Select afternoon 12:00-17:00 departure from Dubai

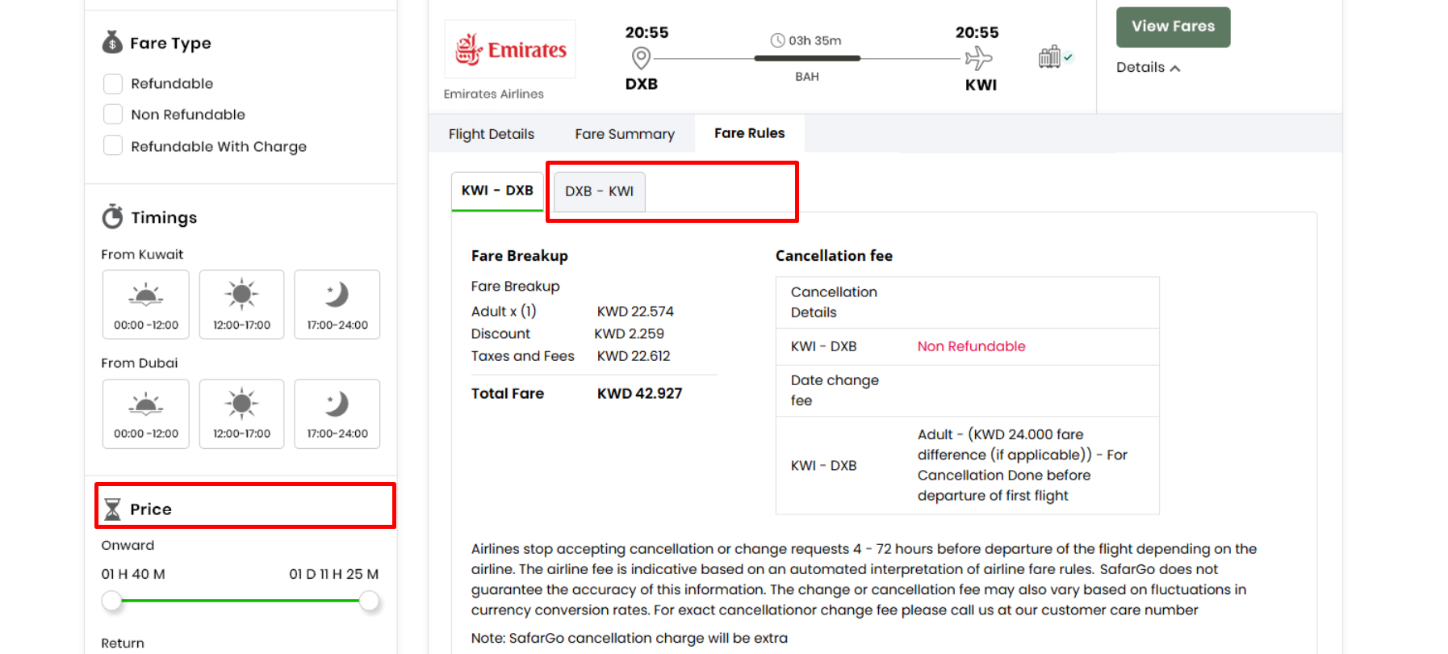click(241, 413)
